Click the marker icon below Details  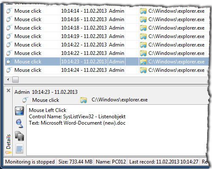click(8, 153)
